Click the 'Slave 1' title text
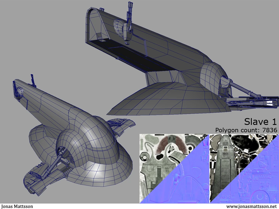Screen dimensions: 279x209 click(x=260, y=122)
